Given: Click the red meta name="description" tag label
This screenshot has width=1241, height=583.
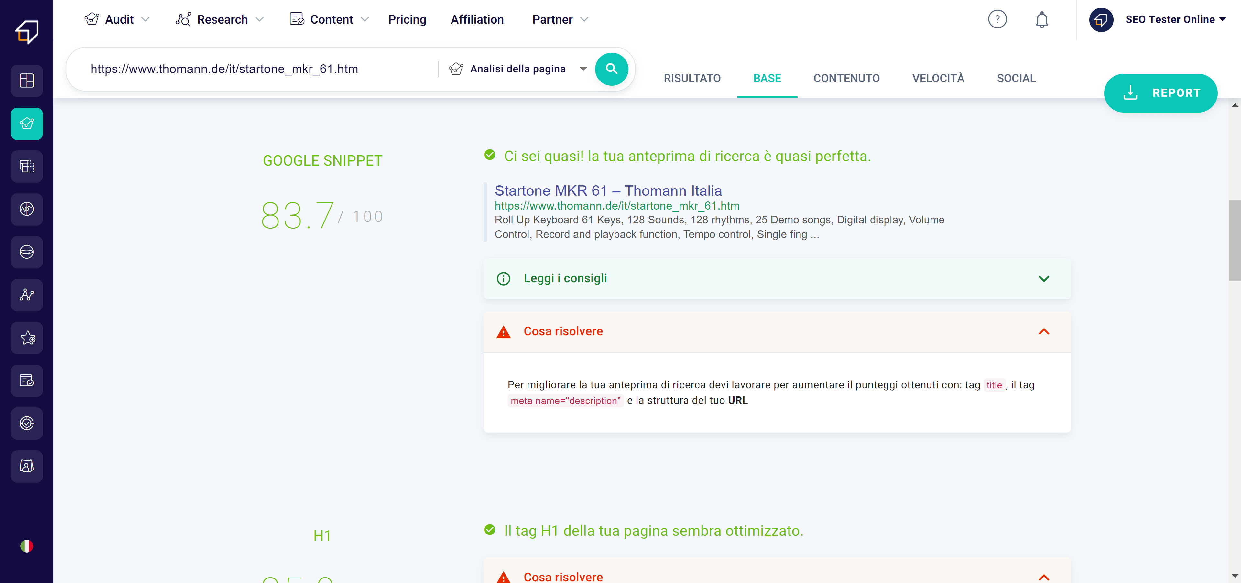Looking at the screenshot, I should click(x=566, y=400).
